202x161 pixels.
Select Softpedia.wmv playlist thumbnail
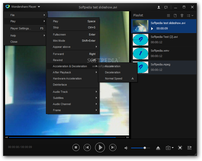pos(141,53)
